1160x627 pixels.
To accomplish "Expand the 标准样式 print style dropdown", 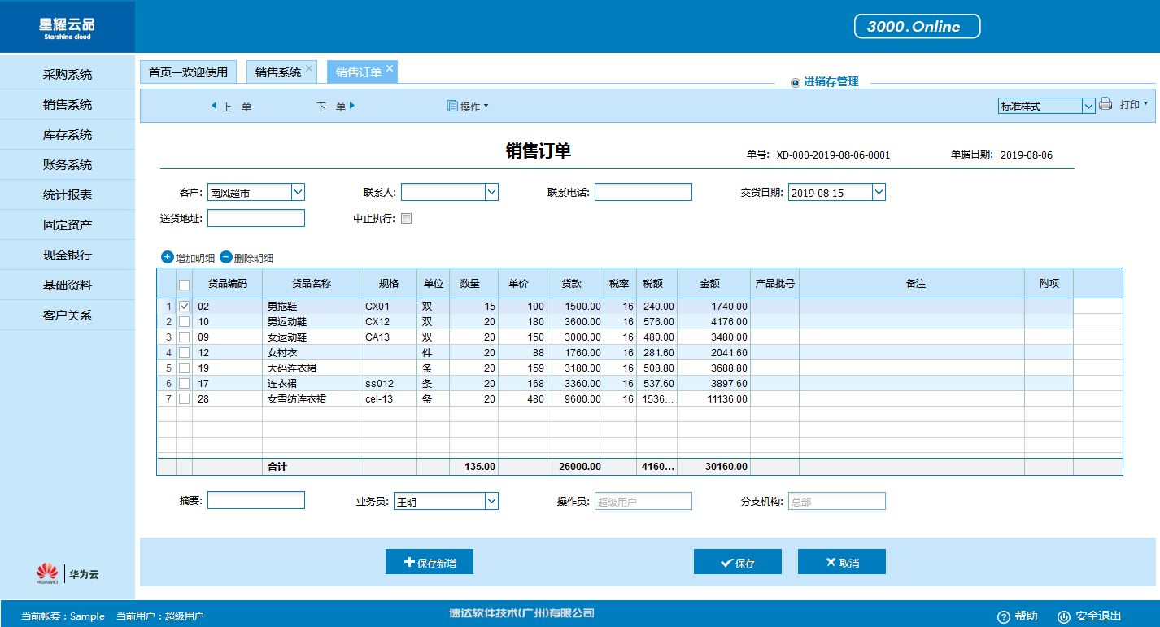I will tap(1088, 106).
